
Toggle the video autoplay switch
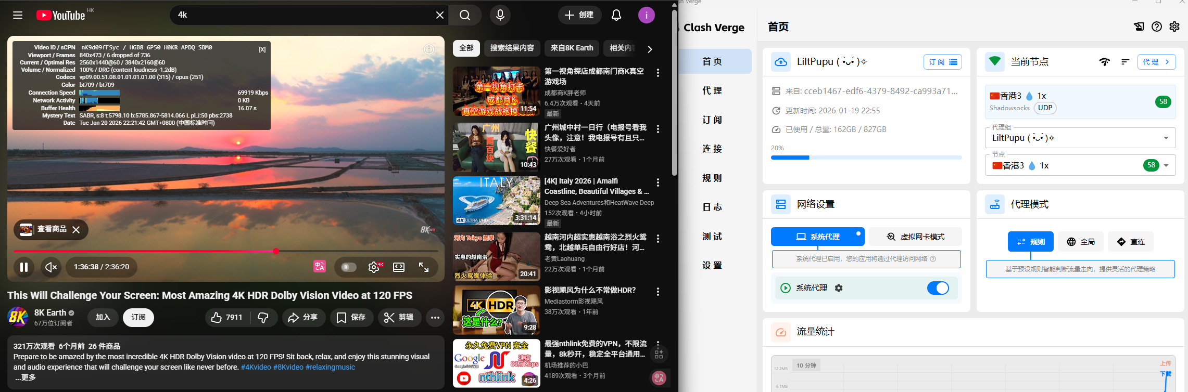pyautogui.click(x=348, y=267)
